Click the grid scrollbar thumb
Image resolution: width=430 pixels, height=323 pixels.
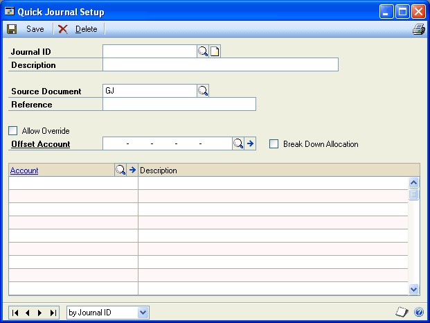(x=413, y=194)
